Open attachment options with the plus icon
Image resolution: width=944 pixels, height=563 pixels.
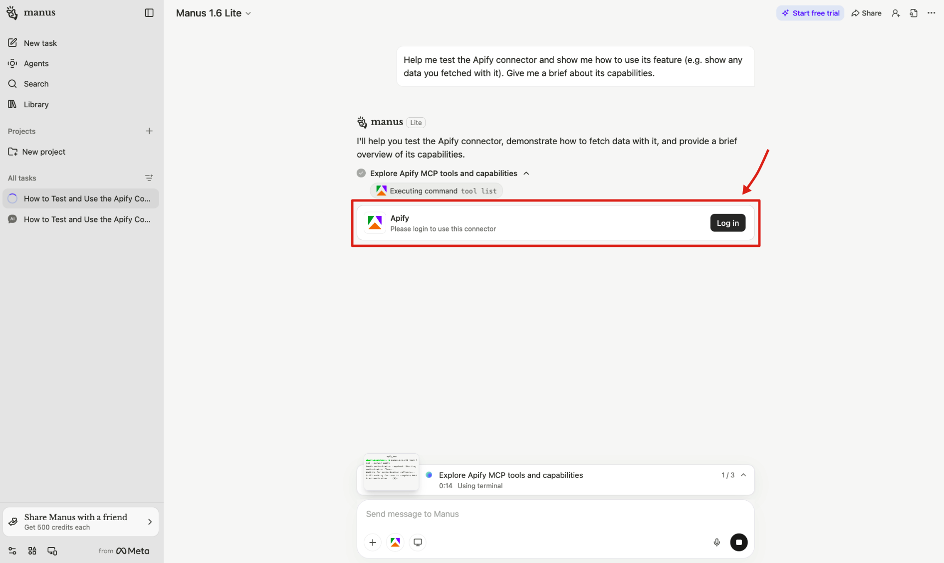372,542
